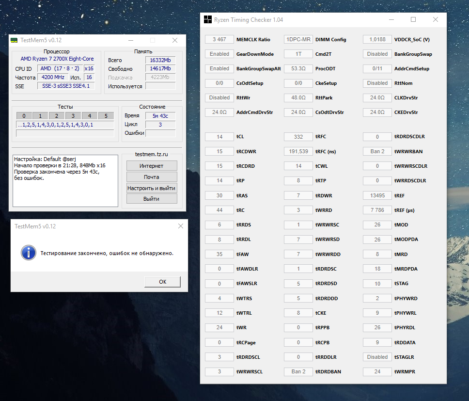Close the Ryzen Timing Checker window
This screenshot has width=469, height=401.
436,20
